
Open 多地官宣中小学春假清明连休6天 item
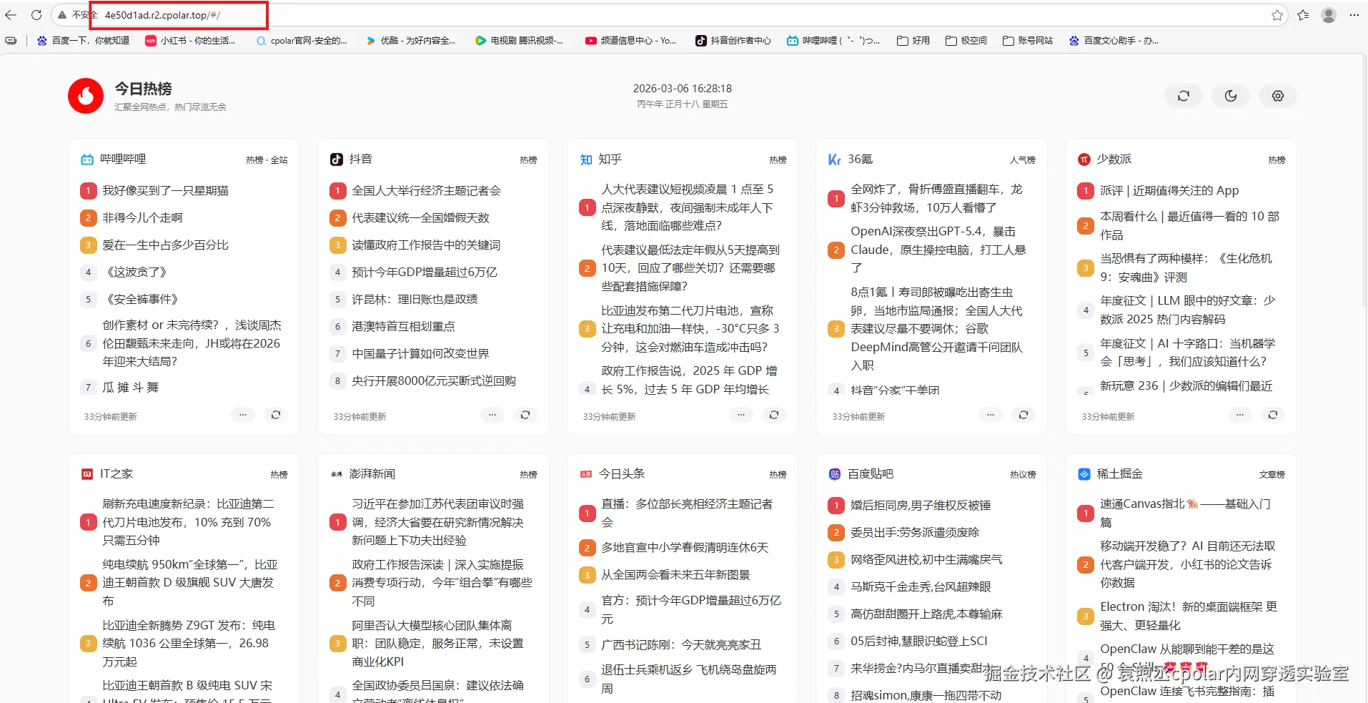(x=685, y=548)
